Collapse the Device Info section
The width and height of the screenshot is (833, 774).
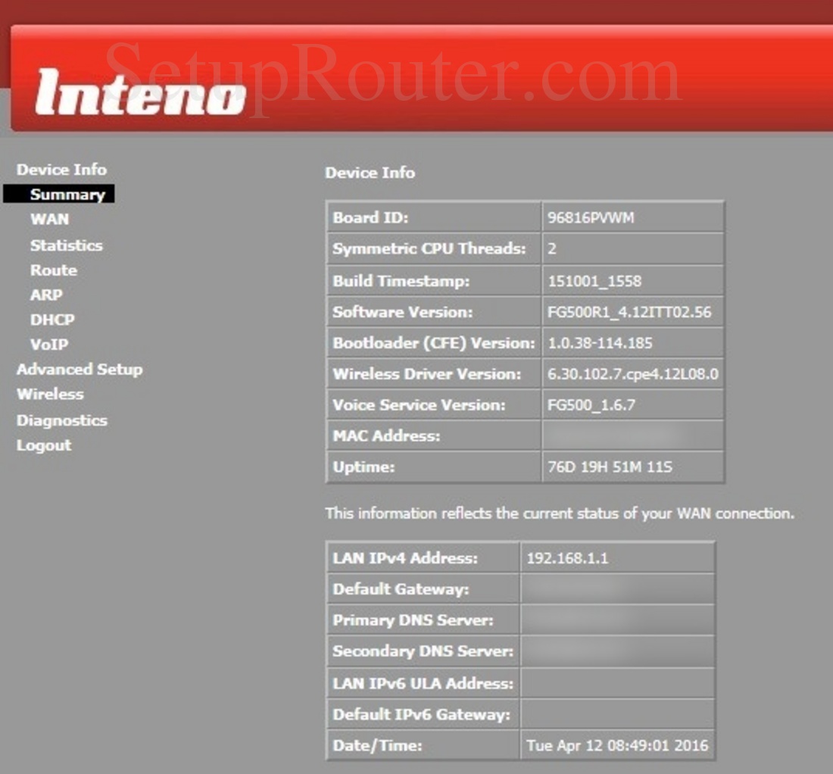point(61,169)
